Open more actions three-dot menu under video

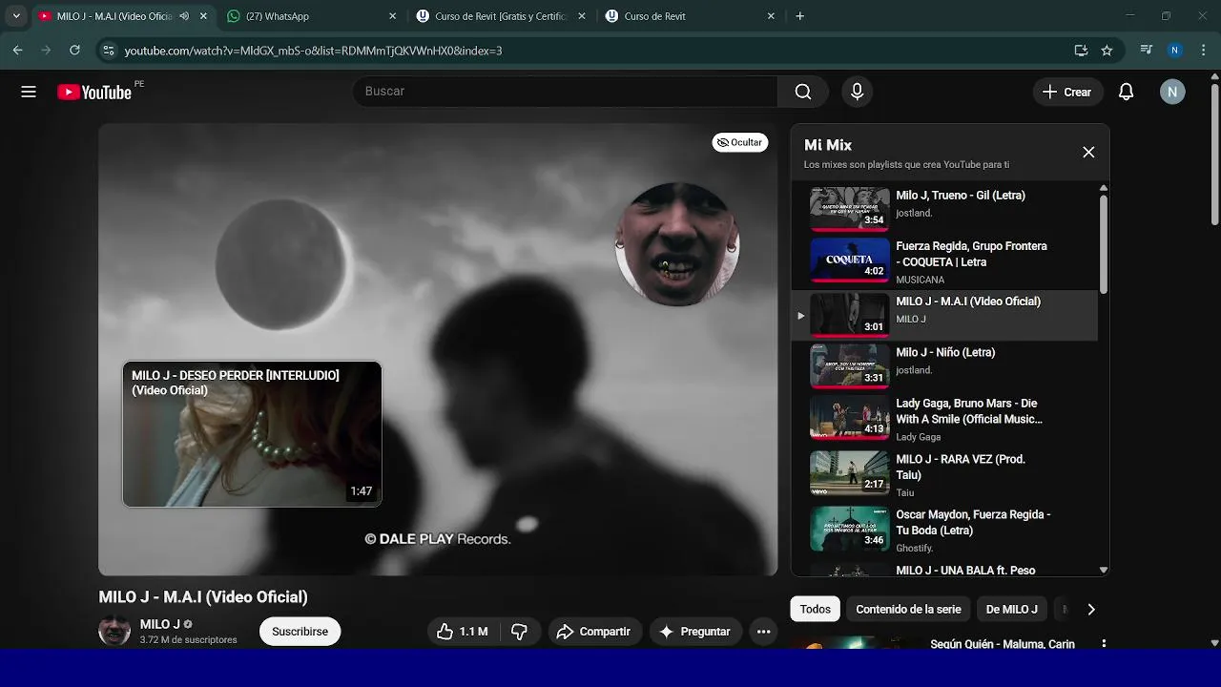coord(763,632)
